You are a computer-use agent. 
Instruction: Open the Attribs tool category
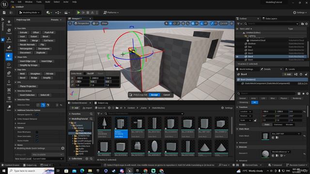(x=9, y=100)
